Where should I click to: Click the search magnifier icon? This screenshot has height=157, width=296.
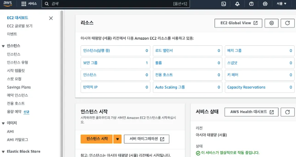click(46, 4)
